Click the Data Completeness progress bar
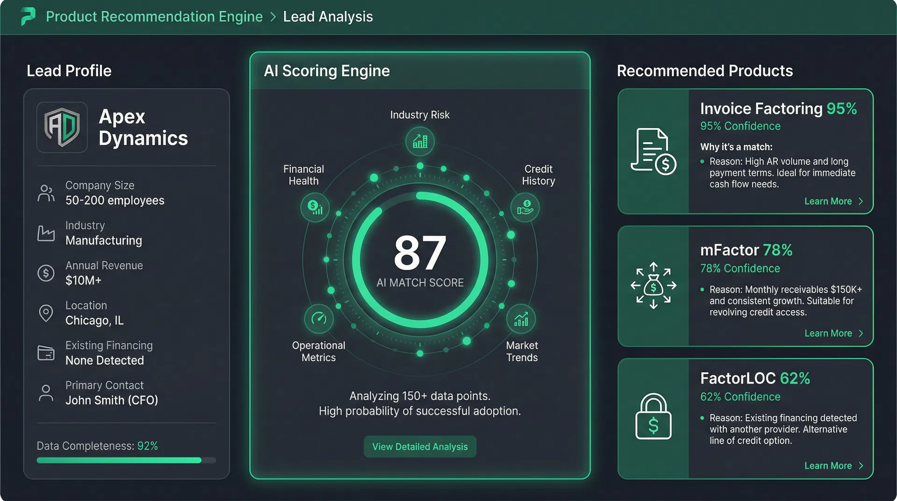Viewport: 897px width, 501px height. [126, 460]
